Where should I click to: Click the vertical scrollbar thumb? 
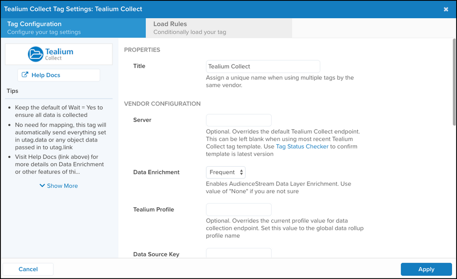[454, 82]
